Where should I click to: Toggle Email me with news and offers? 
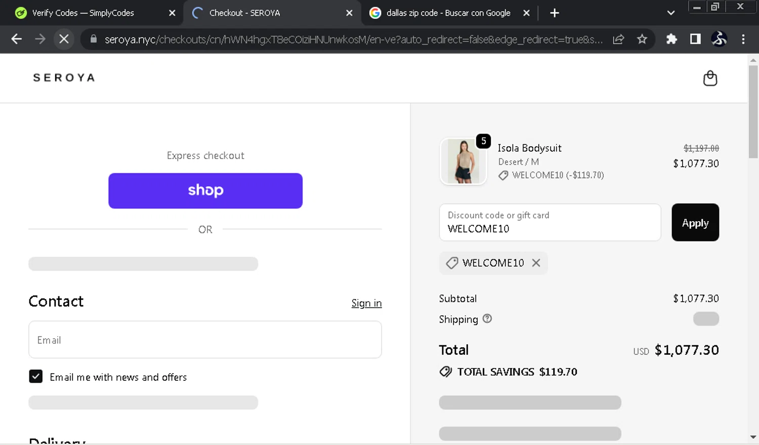point(36,376)
